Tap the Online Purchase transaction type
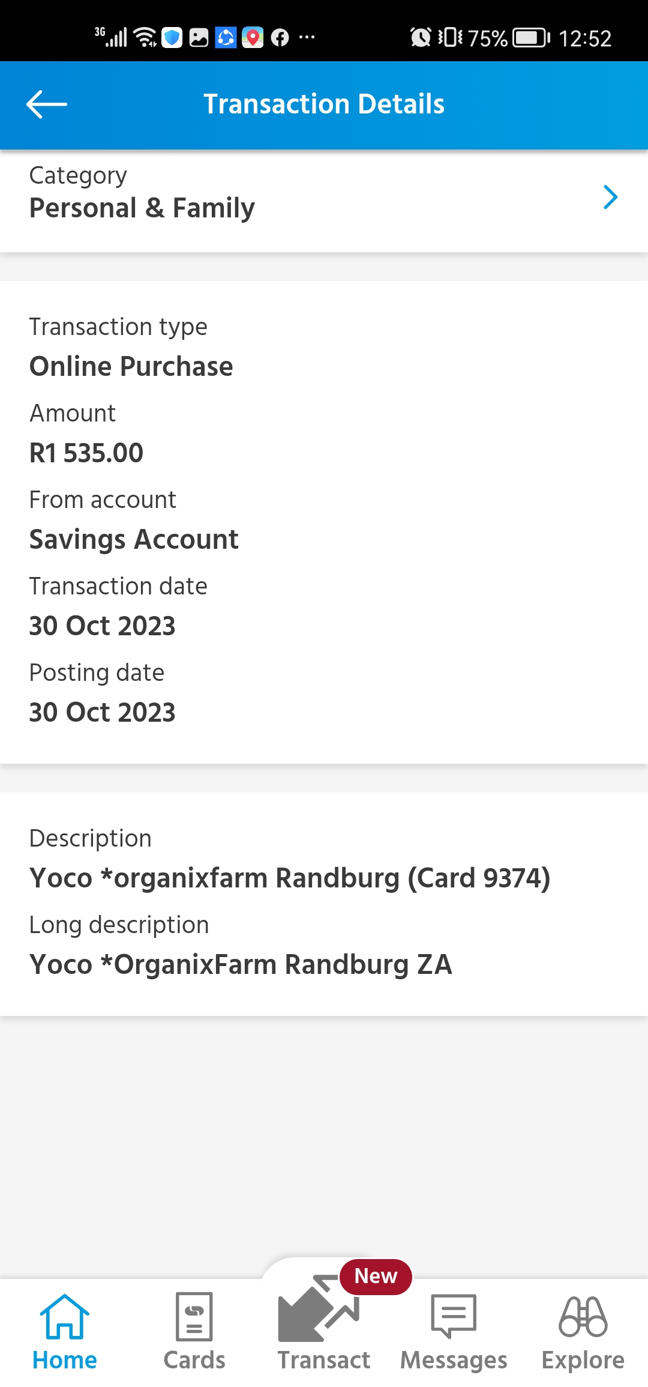 click(131, 366)
